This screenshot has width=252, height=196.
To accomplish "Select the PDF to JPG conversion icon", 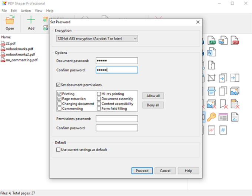I will click(212, 40).
